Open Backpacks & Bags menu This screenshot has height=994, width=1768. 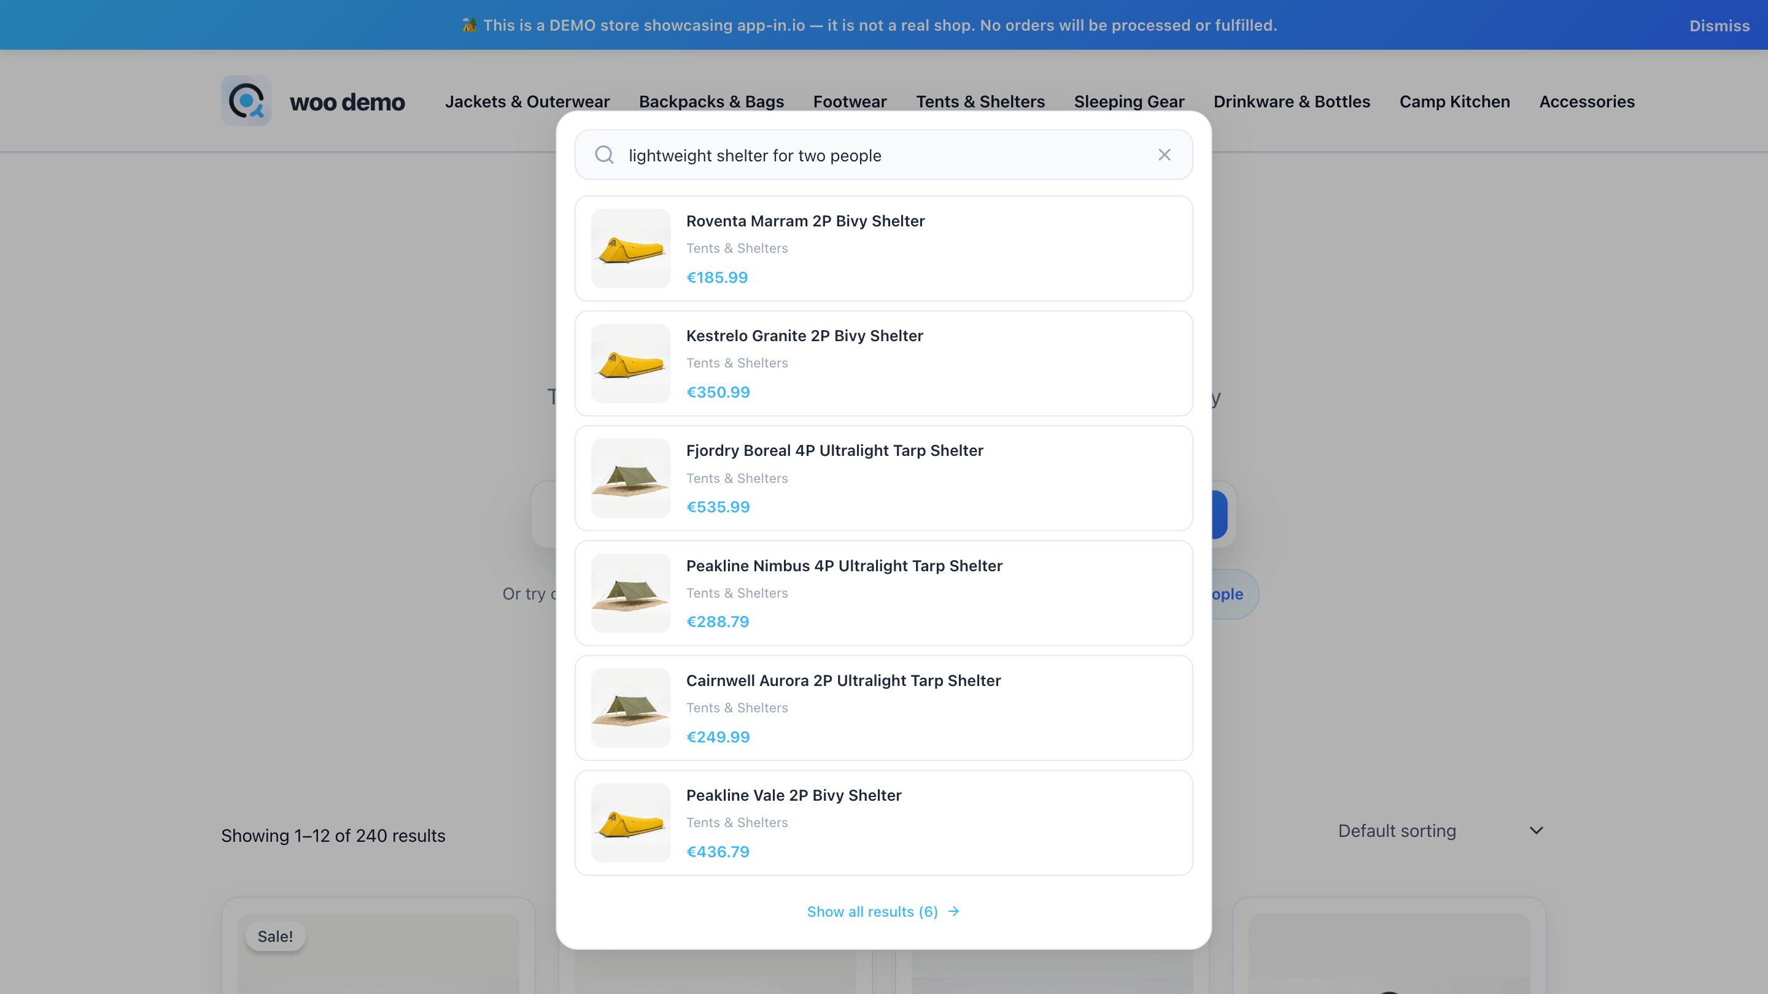click(x=711, y=101)
